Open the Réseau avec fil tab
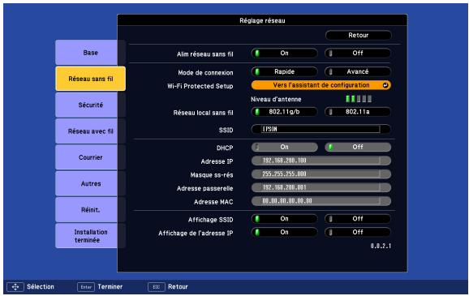The image size is (469, 296). coord(90,131)
